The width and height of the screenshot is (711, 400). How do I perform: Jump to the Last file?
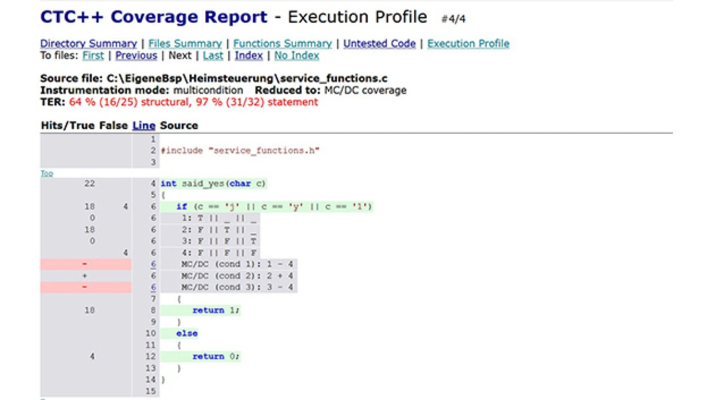213,55
